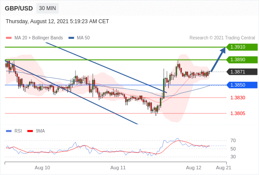The image size is (259, 175).
Task: Click the Aug 11 date marker on axis
Action: pyautogui.click(x=118, y=168)
